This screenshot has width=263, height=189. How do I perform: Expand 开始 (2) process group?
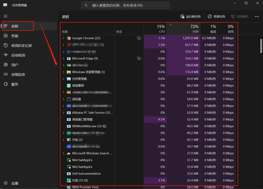click(63, 140)
